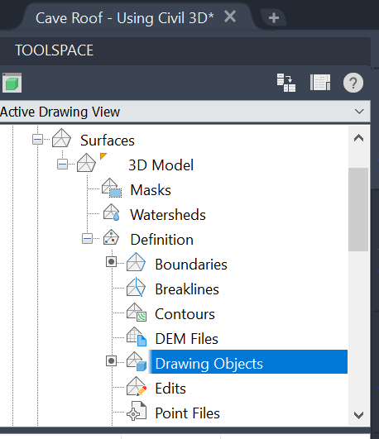The width and height of the screenshot is (379, 439).
Task: Select the 3D Model surface
Action: (x=161, y=165)
